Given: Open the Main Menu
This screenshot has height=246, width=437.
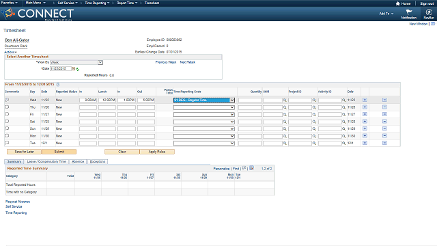Looking at the screenshot, I should coord(36,3).
